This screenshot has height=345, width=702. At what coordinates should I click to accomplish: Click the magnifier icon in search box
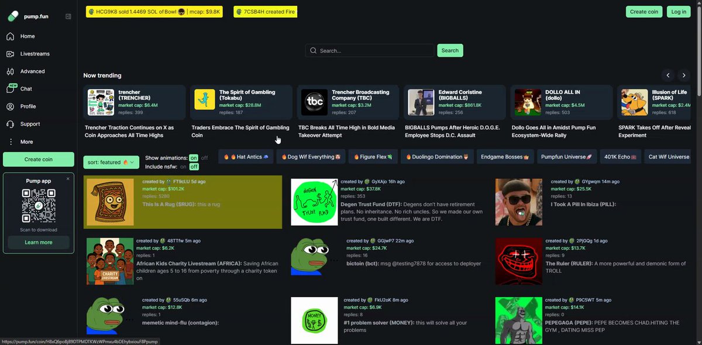(314, 51)
